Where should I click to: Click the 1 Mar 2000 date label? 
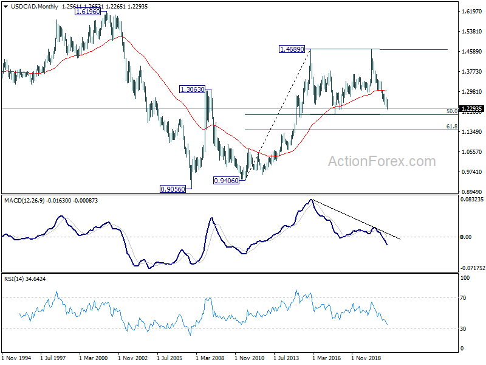point(94,358)
